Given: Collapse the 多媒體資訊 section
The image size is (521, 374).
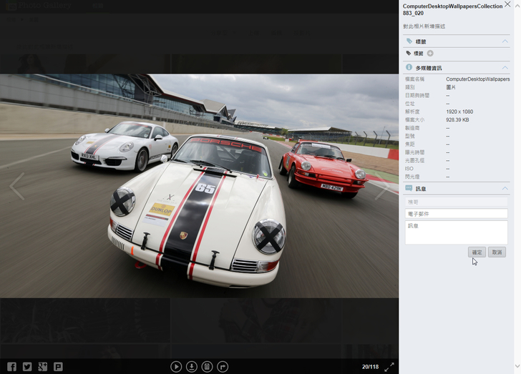Looking at the screenshot, I should [x=505, y=68].
